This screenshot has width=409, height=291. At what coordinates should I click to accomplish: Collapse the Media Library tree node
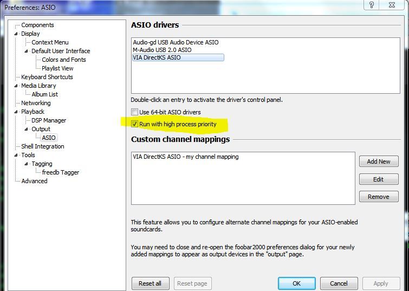point(16,86)
